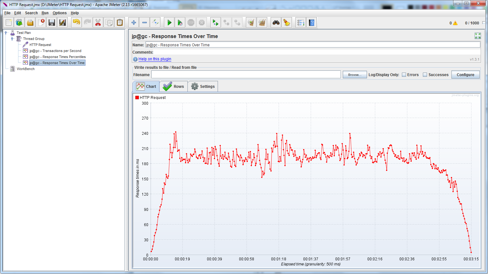Click the v1.3.1 version label
This screenshot has height=274, width=488.
pyautogui.click(x=474, y=59)
